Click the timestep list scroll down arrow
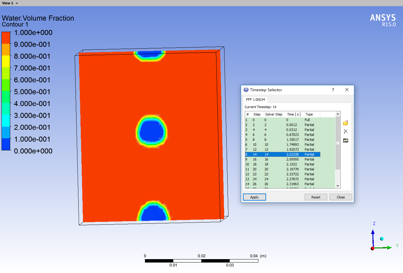Image resolution: width=403 pixels, height=273 pixels. coord(338,186)
